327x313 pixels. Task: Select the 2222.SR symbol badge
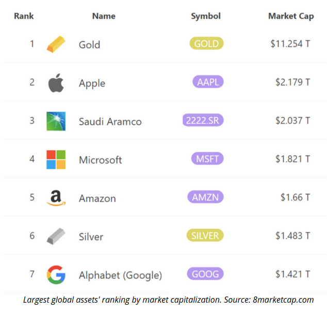pos(203,120)
